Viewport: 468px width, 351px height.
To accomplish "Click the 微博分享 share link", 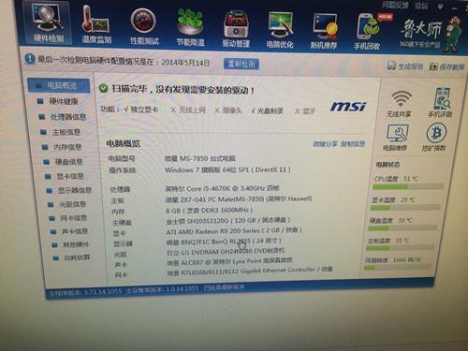I will click(325, 144).
